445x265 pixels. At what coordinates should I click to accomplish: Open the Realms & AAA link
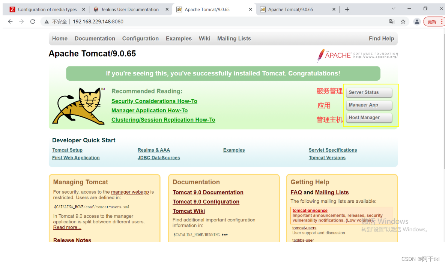[154, 150]
